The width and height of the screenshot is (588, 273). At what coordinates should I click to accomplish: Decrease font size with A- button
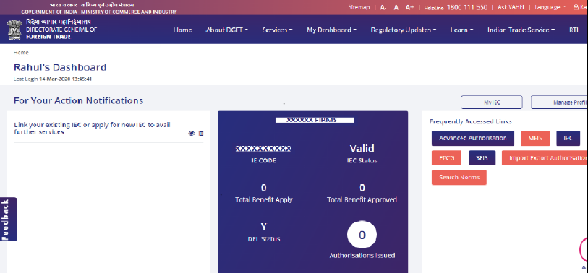click(383, 7)
